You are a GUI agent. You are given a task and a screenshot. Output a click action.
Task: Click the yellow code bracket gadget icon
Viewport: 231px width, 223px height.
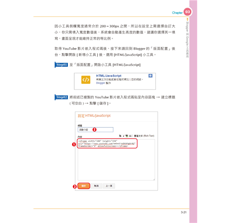pos(86,80)
